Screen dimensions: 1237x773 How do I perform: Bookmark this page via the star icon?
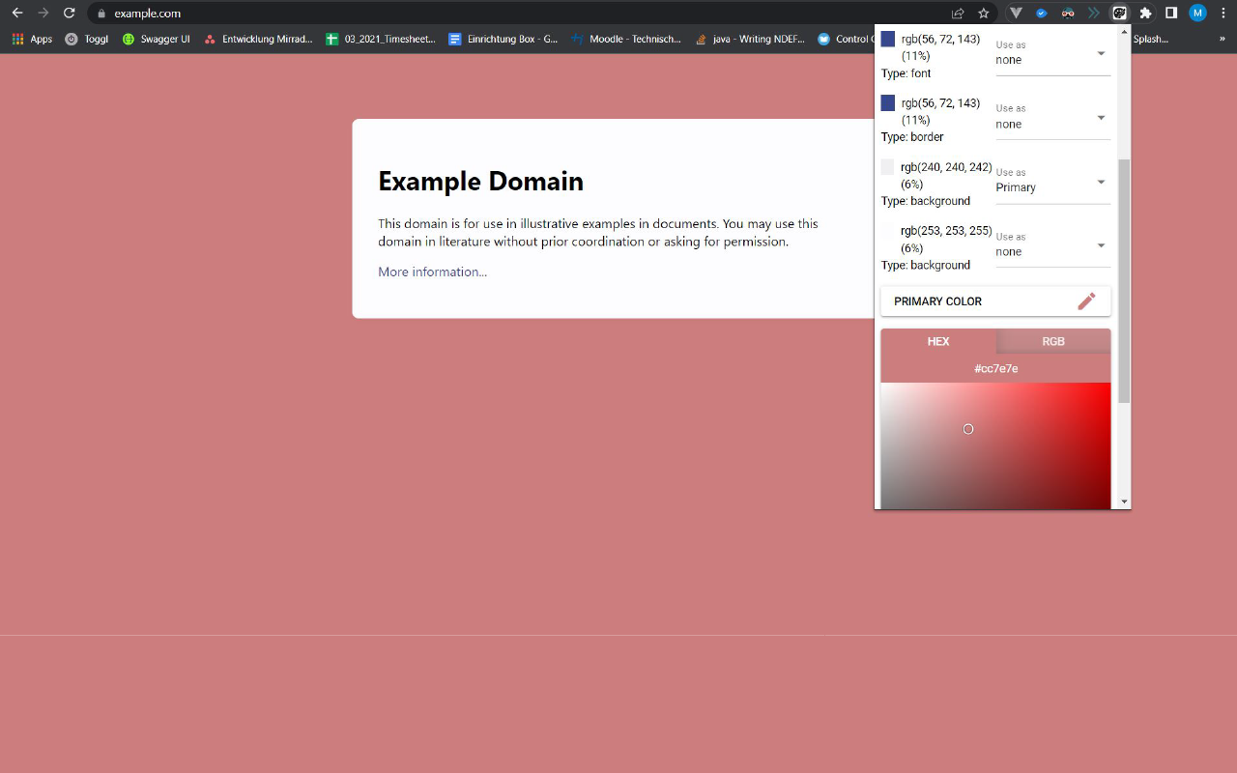[981, 13]
